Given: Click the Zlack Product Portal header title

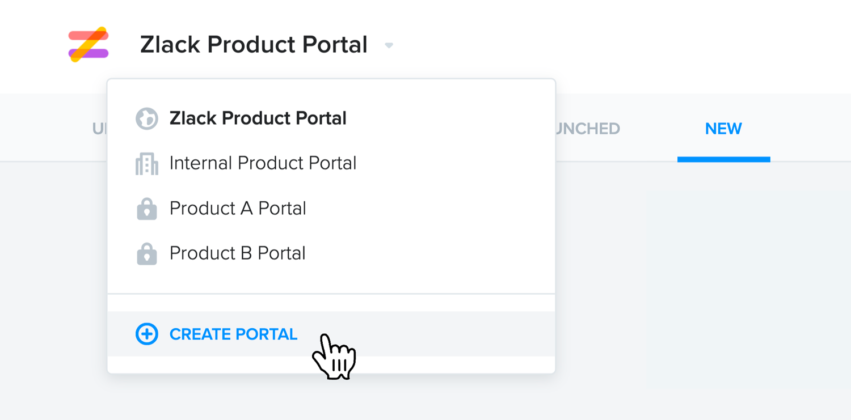Looking at the screenshot, I should [x=254, y=45].
